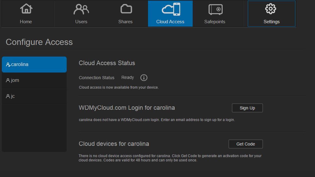Viewport: 315px width, 177px height.
Task: Click the Cloud Access cloud-phone icon
Action: (x=171, y=9)
